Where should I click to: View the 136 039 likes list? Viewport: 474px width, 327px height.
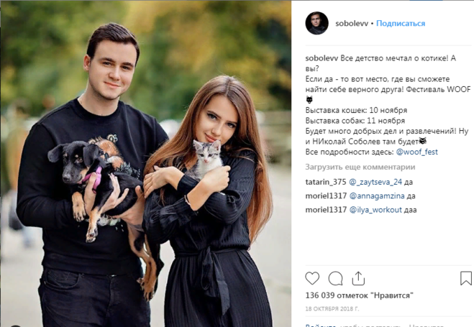pyautogui.click(x=359, y=295)
